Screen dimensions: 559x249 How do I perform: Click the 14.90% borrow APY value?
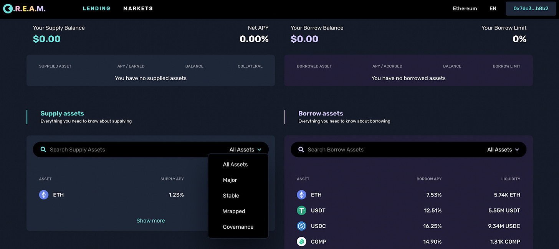pos(432,242)
